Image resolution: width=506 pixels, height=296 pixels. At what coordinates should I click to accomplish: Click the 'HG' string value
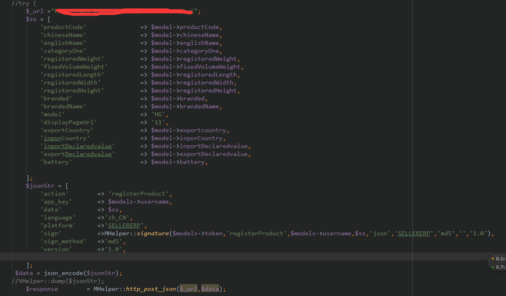click(158, 114)
